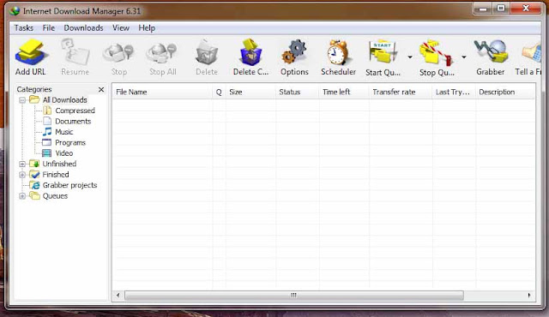Click the Delete Completed toolbar icon
The width and height of the screenshot is (549, 317).
[x=250, y=52]
